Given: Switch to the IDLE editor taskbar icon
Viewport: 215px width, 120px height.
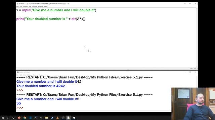Looking at the screenshot, I should tap(69, 118).
